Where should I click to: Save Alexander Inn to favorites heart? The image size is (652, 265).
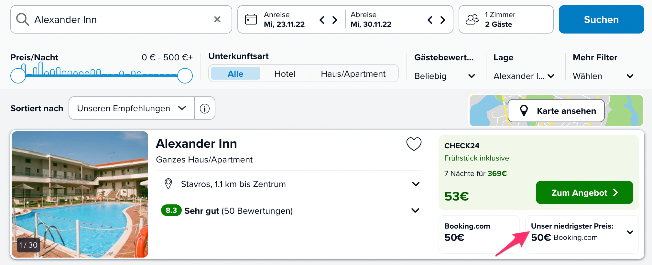(x=414, y=144)
